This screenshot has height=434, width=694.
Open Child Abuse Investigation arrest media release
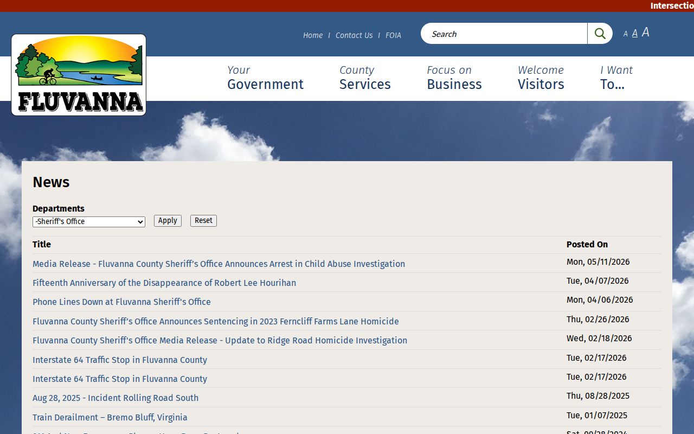(219, 264)
